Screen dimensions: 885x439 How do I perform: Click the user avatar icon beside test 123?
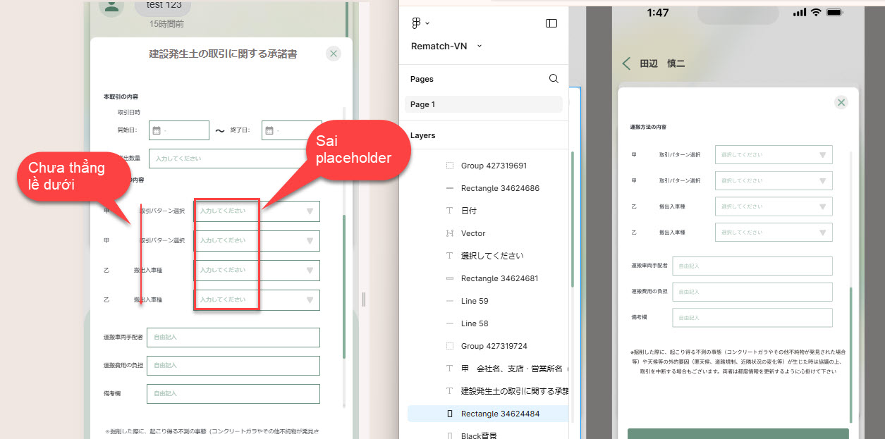pyautogui.click(x=111, y=6)
